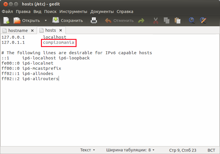Click the word localhost on first line
Viewport: 220px width, 154px height.
click(x=55, y=37)
